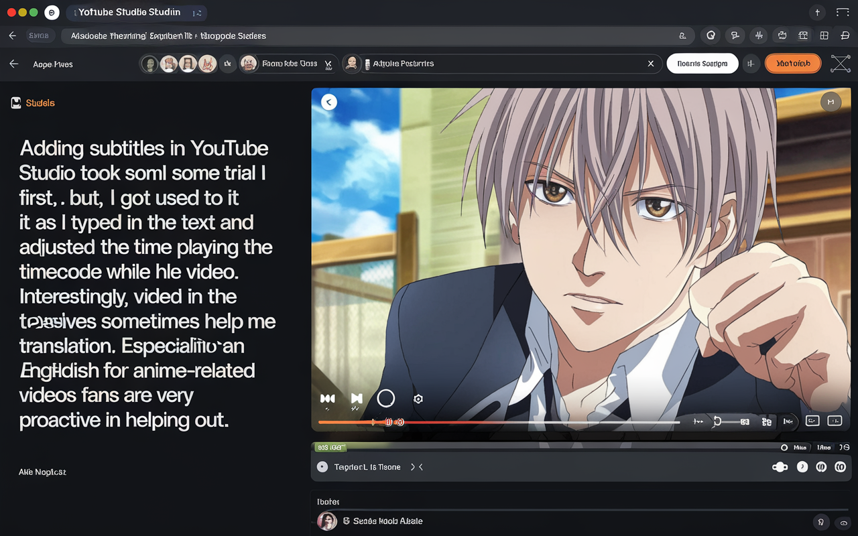The width and height of the screenshot is (858, 536).
Task: Click the eye icon in the bottom right corner
Action: [x=844, y=523]
